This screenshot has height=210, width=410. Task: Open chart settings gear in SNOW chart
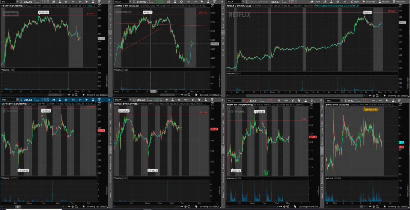179,99
